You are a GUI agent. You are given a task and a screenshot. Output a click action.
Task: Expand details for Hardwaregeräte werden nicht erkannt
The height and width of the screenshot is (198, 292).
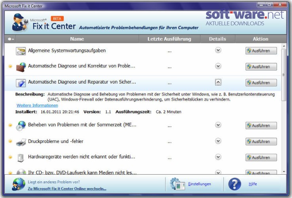coord(218,157)
